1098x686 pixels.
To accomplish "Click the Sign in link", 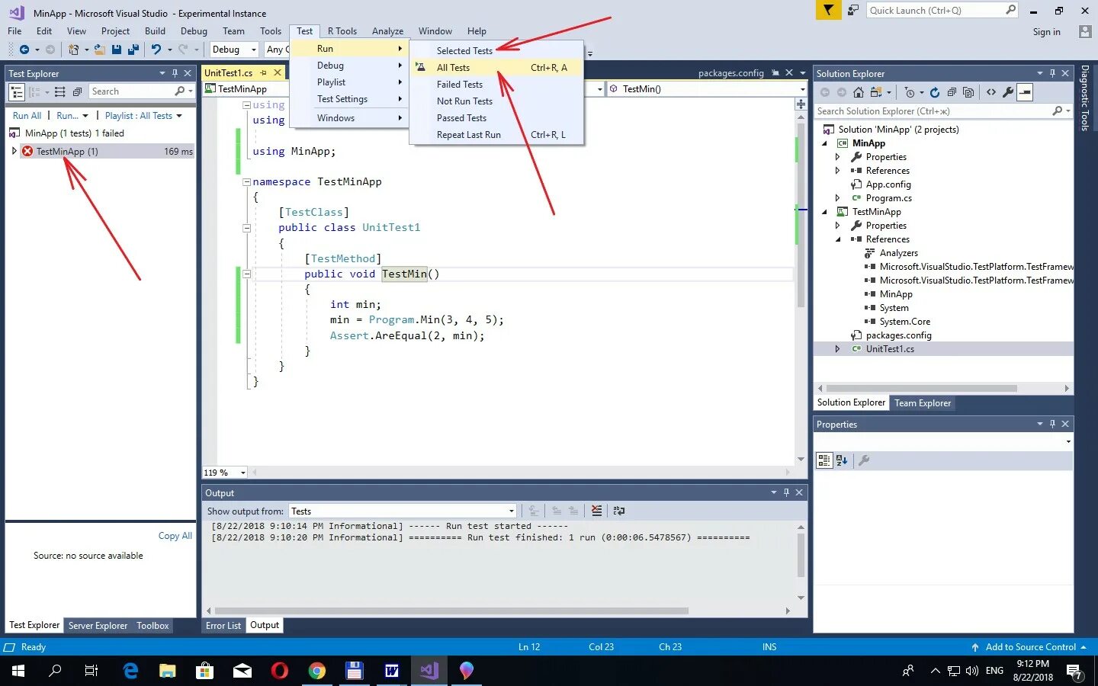I will click(x=1046, y=32).
